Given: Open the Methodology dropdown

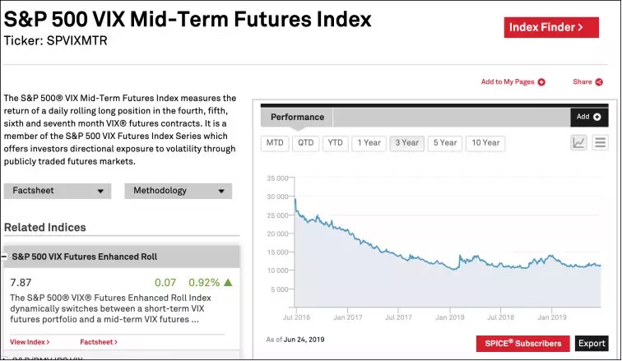Looking at the screenshot, I should (x=178, y=191).
